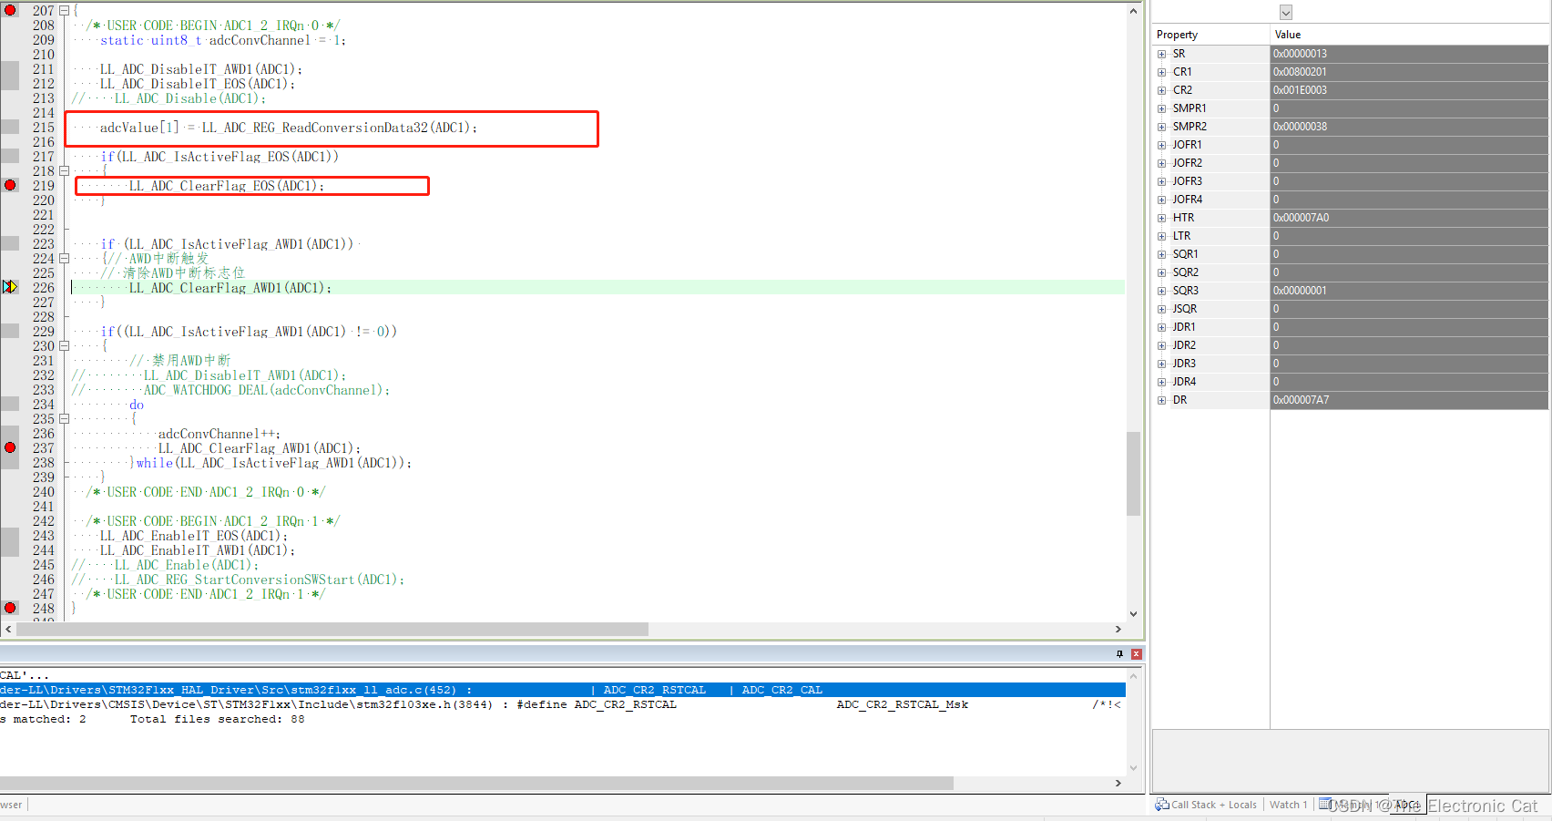Viewport: 1552px width, 821px height.
Task: Expand the SQR3 register
Action: point(1161,291)
